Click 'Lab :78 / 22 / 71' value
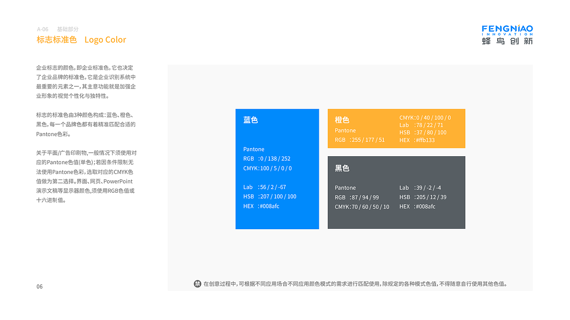 [421, 125]
